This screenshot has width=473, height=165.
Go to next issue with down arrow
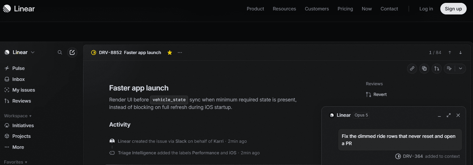(x=461, y=53)
